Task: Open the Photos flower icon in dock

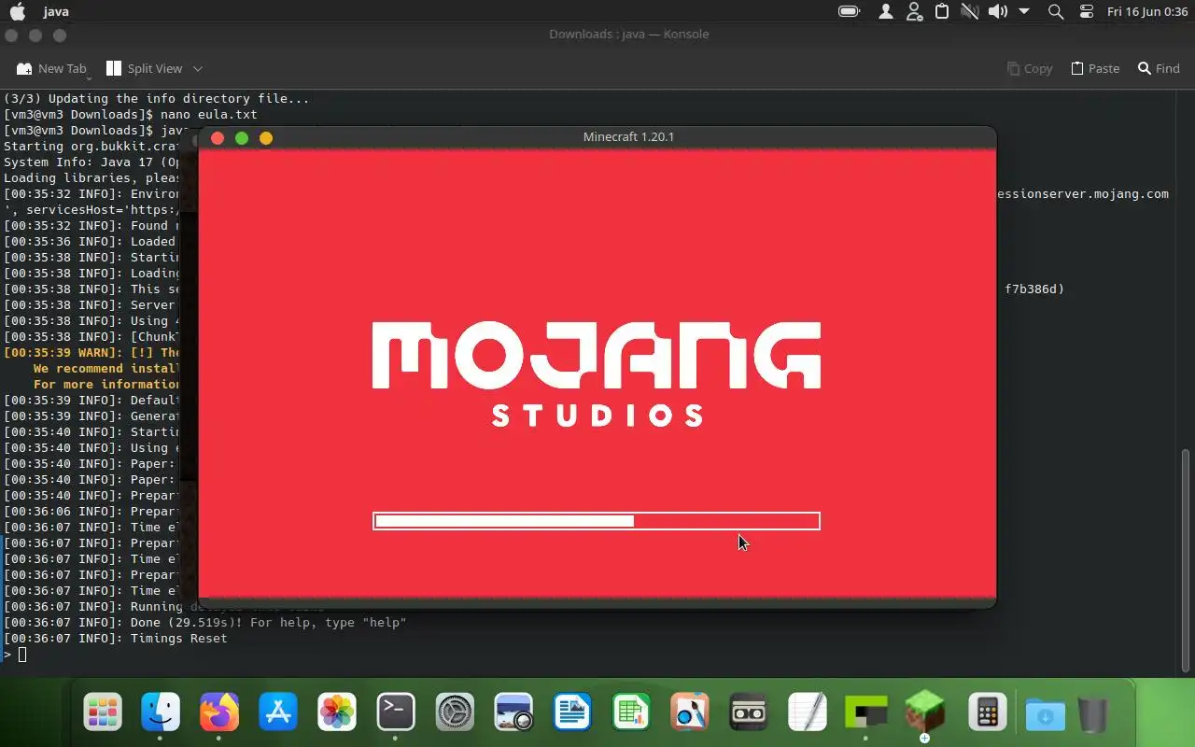Action: 337,713
